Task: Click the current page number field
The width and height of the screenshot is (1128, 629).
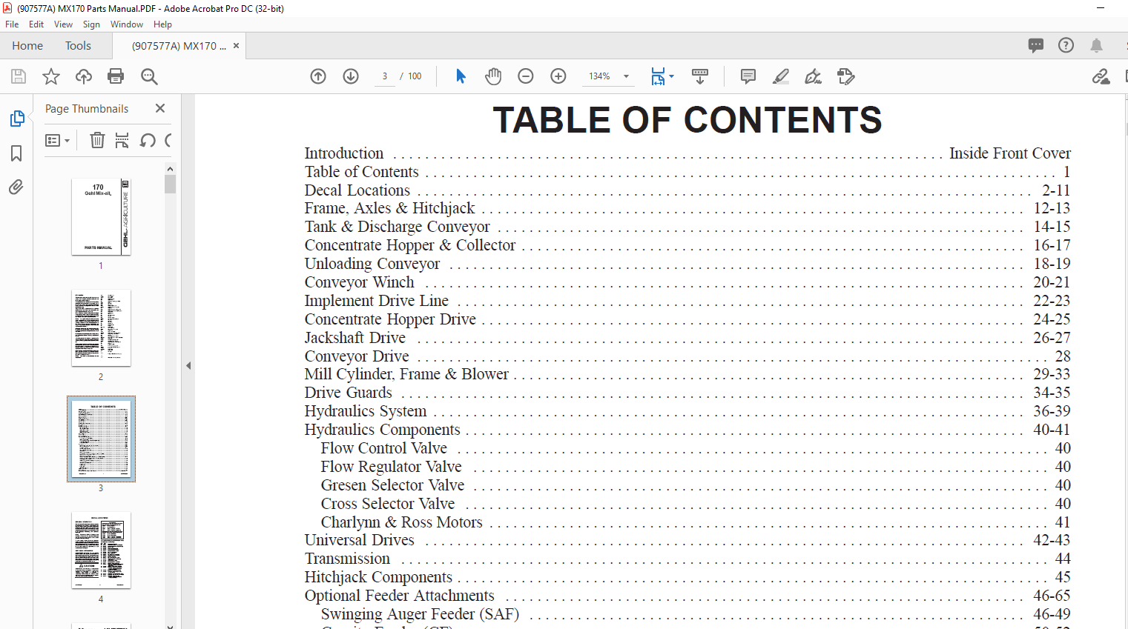Action: click(x=385, y=76)
